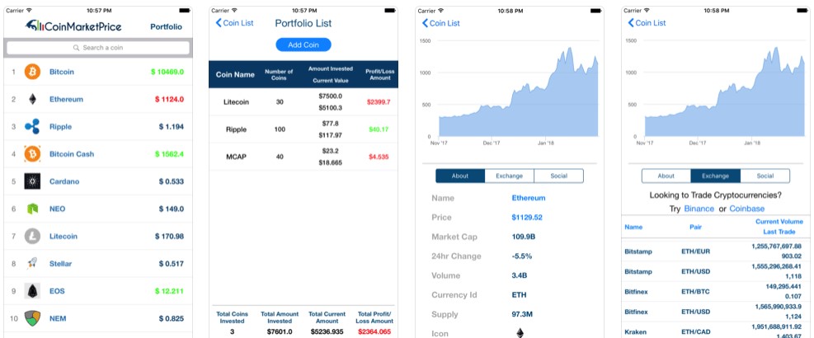Select MCAP row in Portfolio List
This screenshot has width=814, height=338.
[x=303, y=157]
